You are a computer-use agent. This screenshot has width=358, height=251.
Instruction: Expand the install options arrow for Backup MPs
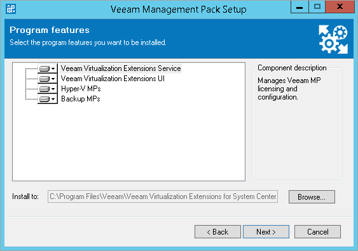click(53, 99)
